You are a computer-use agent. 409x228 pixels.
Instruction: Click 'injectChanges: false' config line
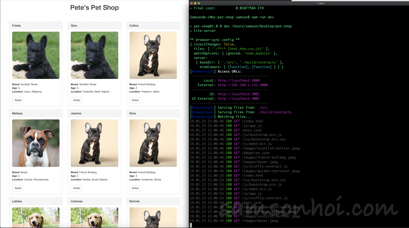click(213, 44)
